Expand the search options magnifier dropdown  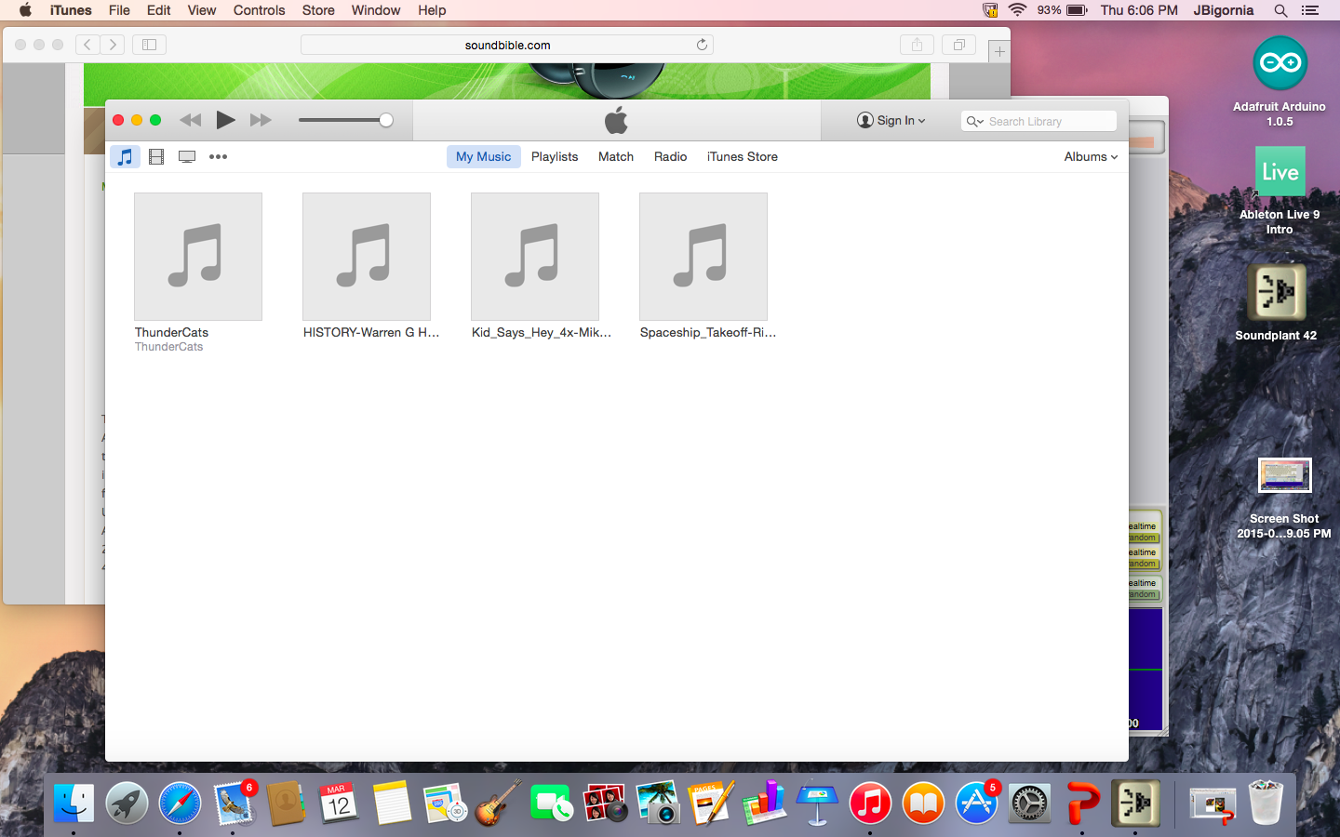click(x=974, y=122)
